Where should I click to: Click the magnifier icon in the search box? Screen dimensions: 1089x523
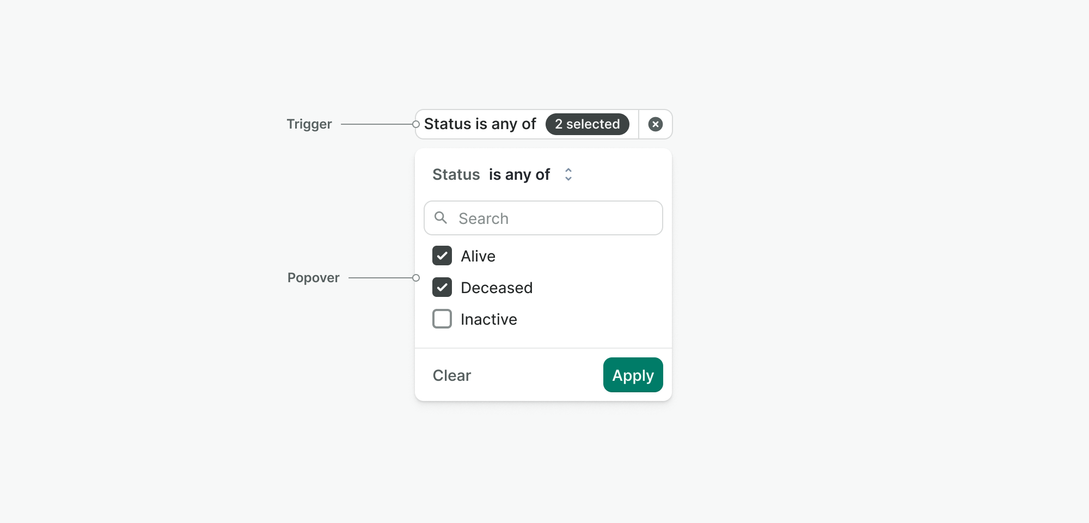click(441, 218)
